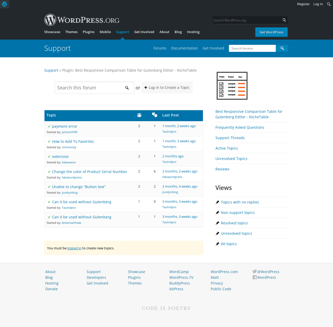Image resolution: width=333 pixels, height=327 pixels.
Task: Open Change the color of Product Serial Number
Action: click(x=89, y=172)
